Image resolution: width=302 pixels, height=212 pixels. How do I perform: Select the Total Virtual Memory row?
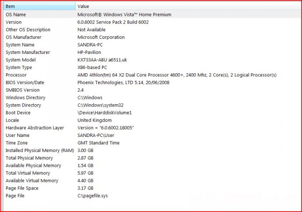[28, 173]
